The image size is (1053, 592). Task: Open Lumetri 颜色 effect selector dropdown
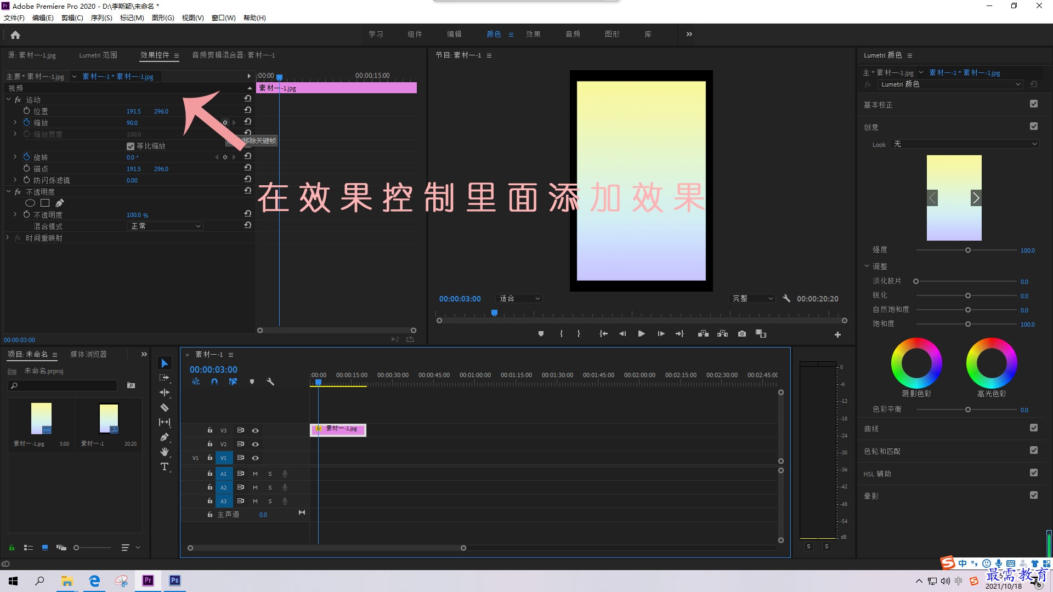pyautogui.click(x=949, y=84)
